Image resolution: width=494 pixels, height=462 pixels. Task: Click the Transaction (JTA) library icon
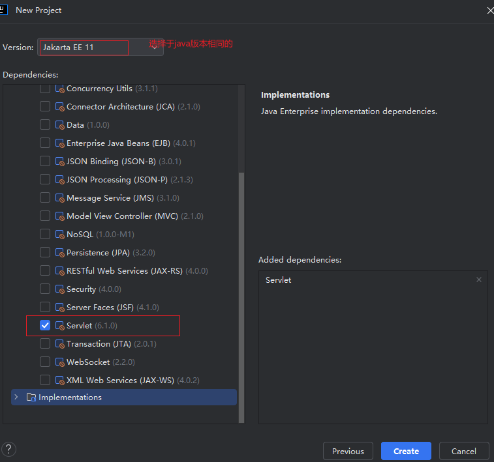pyautogui.click(x=59, y=344)
